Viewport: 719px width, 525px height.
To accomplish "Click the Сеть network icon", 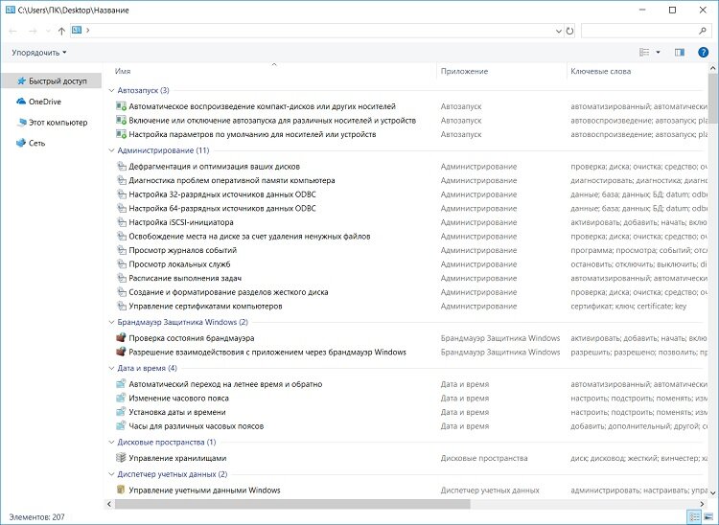I will (21, 143).
